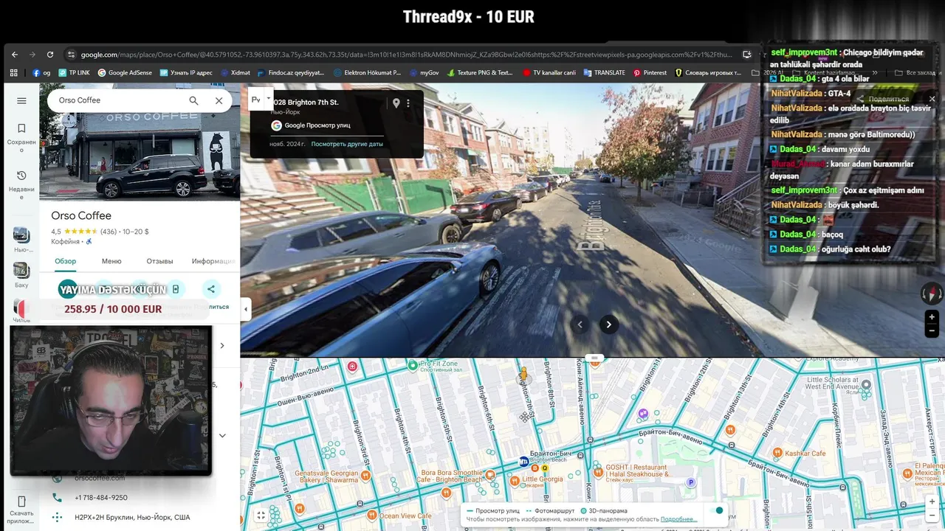Switch to the Обзор tab
Viewport: 945px width, 531px height.
tap(65, 261)
